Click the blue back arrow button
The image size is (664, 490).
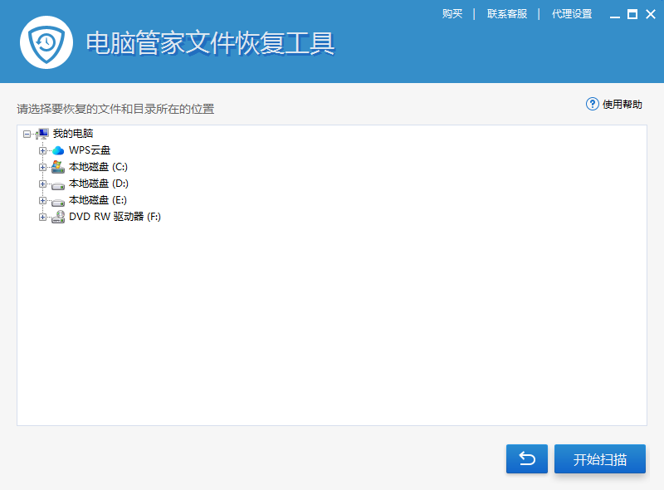coord(526,458)
